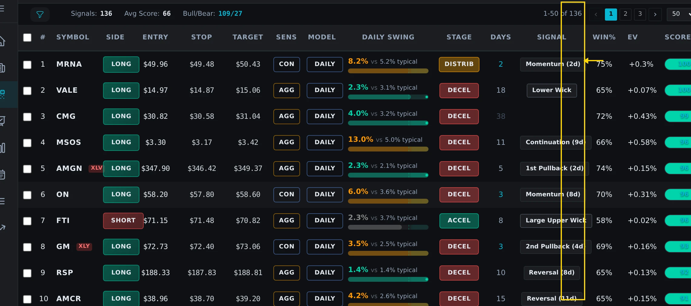Sort by the TARGET column header
This screenshot has width=691, height=306.
(x=248, y=37)
